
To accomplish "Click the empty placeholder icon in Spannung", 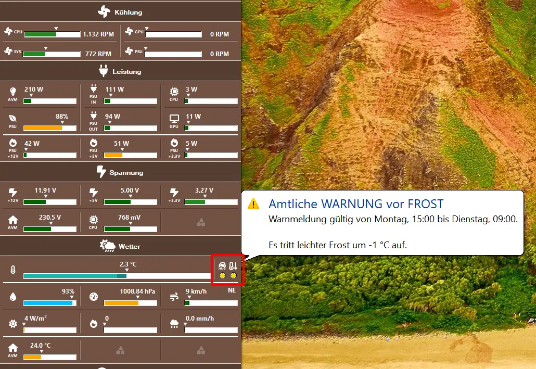I will 201,223.
